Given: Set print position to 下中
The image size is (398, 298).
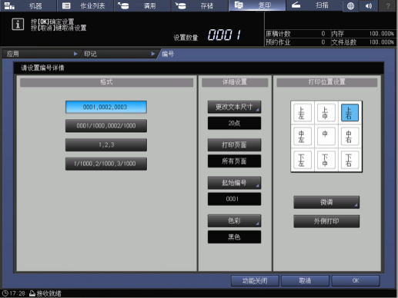Looking at the screenshot, I should (x=326, y=160).
